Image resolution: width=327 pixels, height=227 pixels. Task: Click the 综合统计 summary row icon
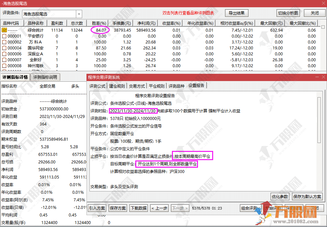point(4,30)
